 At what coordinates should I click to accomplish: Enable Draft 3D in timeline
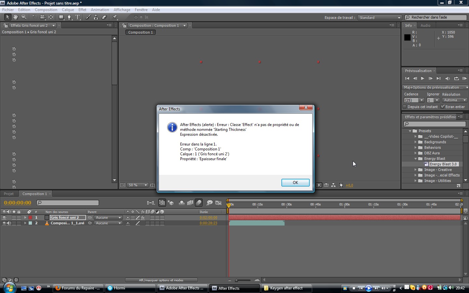point(171,203)
